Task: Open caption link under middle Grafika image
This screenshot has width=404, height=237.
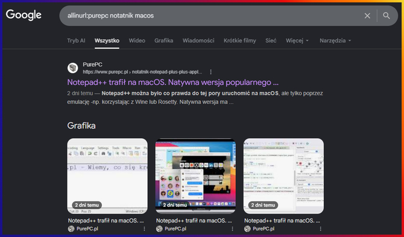Action: click(194, 221)
